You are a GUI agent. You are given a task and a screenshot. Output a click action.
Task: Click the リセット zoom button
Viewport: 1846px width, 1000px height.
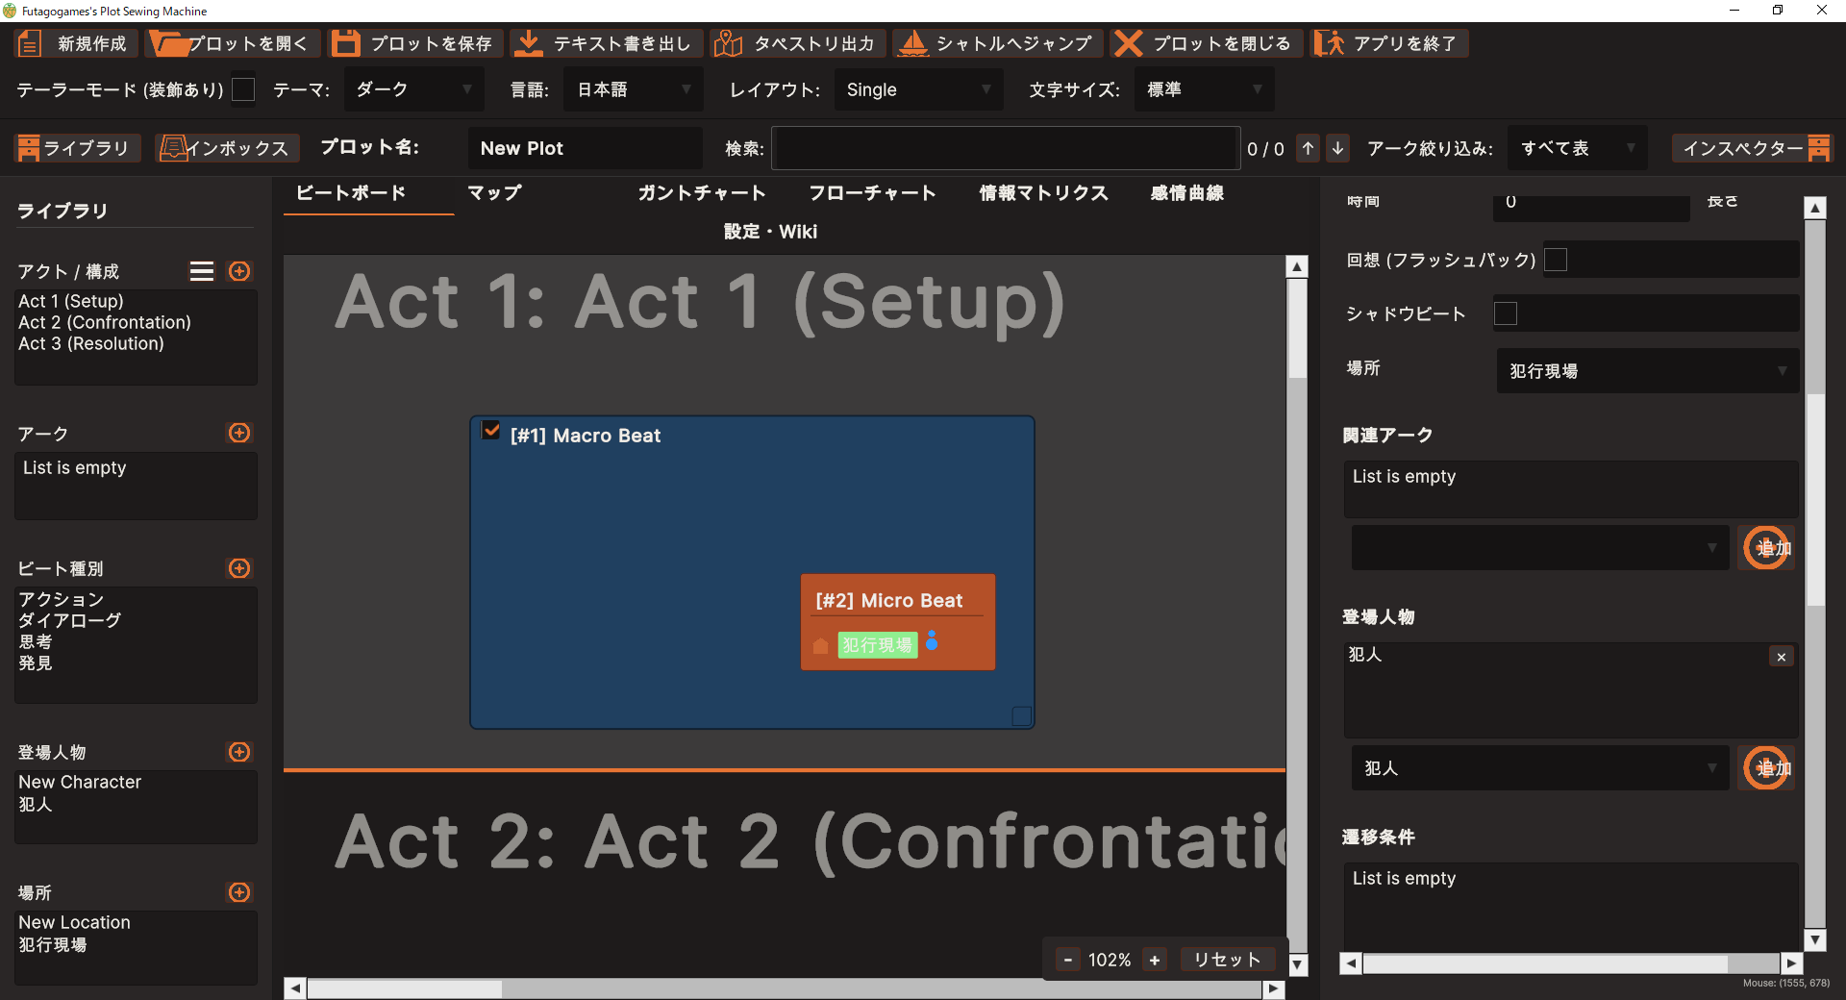click(x=1227, y=960)
